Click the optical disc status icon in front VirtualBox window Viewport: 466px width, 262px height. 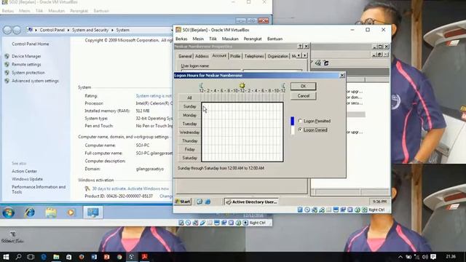(x=307, y=210)
